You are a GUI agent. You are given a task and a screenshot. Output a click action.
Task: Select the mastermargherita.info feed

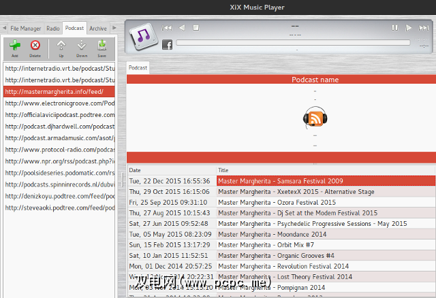point(59,92)
